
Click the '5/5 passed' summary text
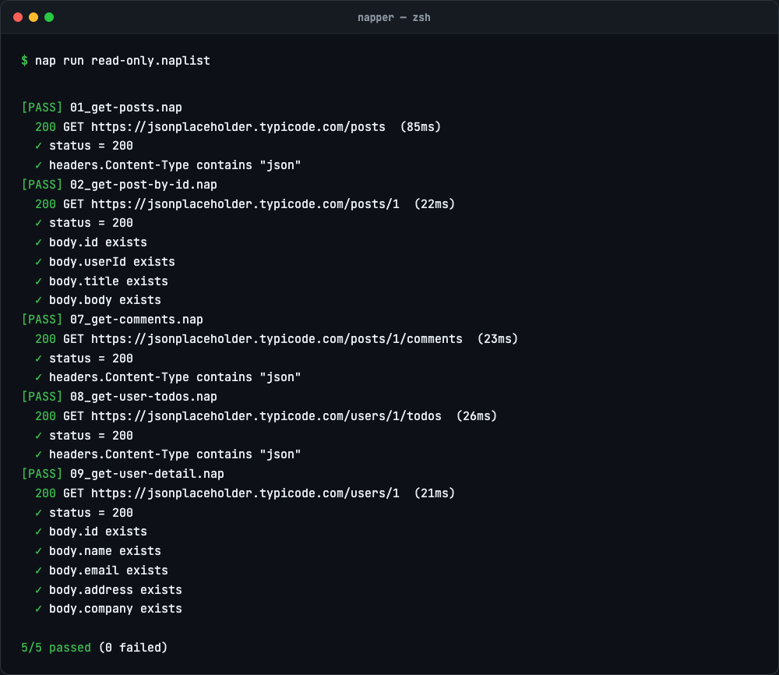pos(55,647)
